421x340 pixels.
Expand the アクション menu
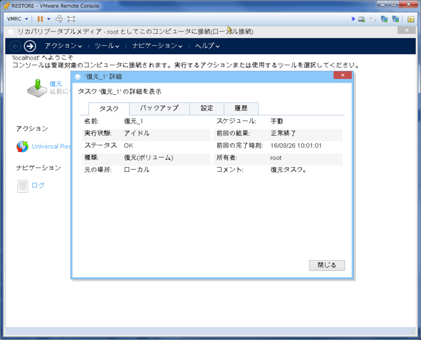pos(63,46)
